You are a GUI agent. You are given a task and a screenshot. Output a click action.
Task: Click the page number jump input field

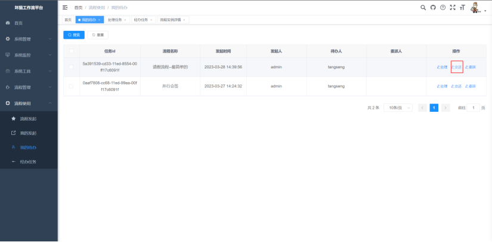tap(473, 108)
